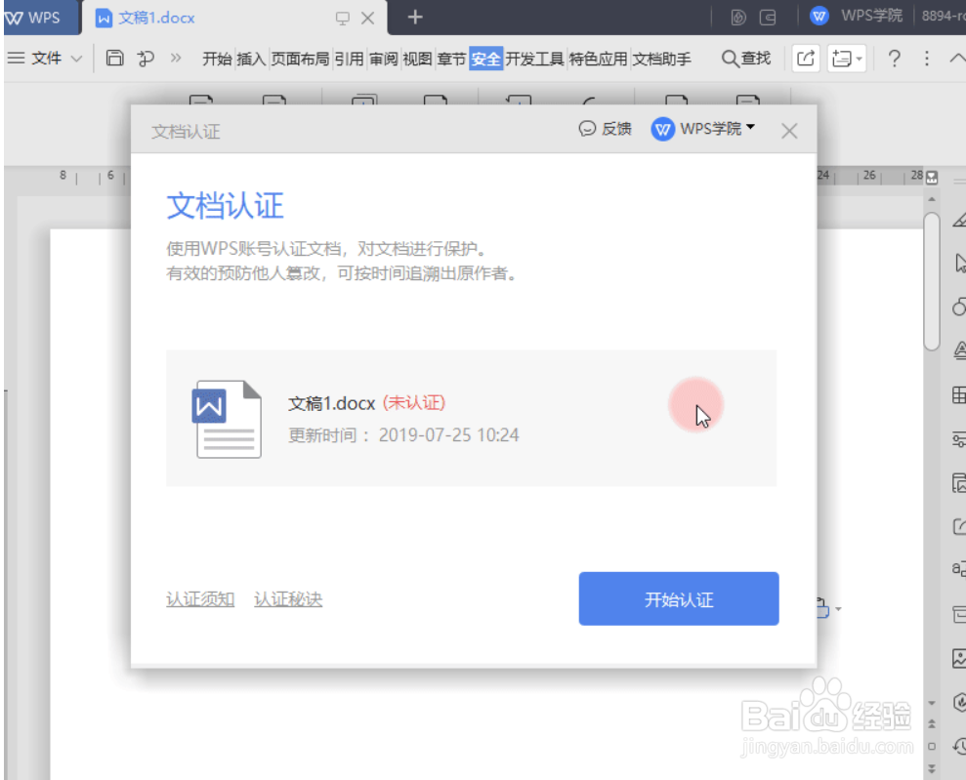Close the 文档认证 dialog

[789, 131]
